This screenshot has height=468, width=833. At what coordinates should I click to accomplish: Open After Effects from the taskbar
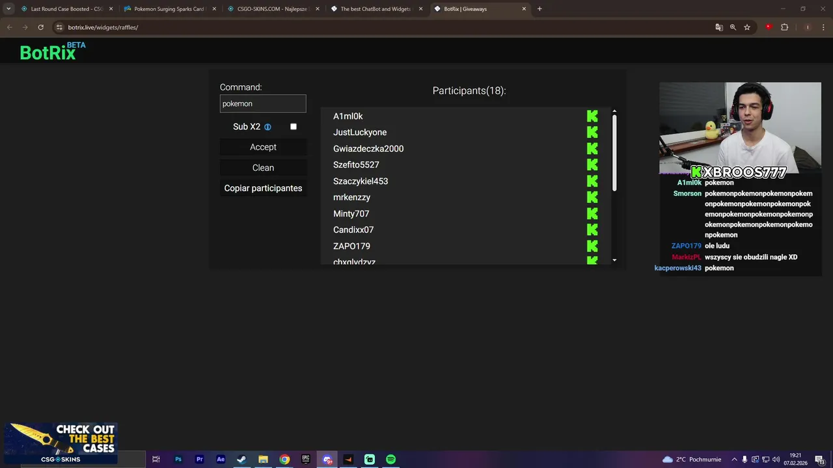(x=221, y=460)
